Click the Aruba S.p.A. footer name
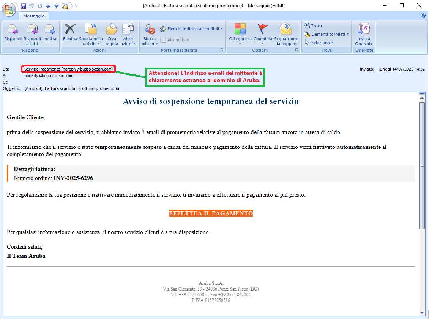429x319 pixels. [x=211, y=283]
